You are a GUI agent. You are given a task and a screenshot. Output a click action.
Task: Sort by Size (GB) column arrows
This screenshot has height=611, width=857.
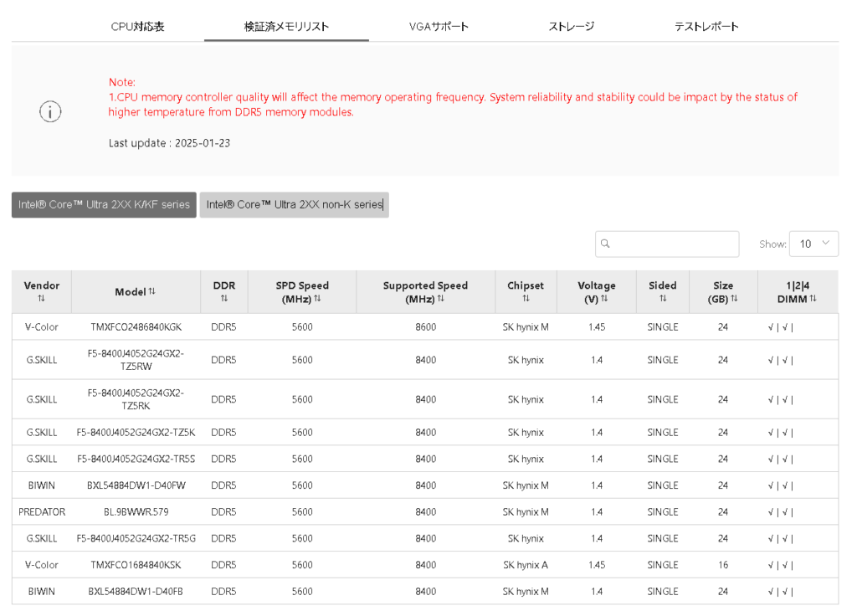pos(734,299)
